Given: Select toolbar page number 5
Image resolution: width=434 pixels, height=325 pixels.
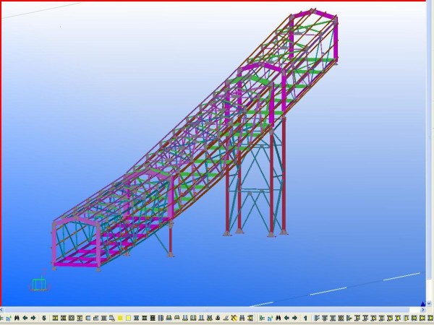Looking at the screenshot, I should coord(43,318).
